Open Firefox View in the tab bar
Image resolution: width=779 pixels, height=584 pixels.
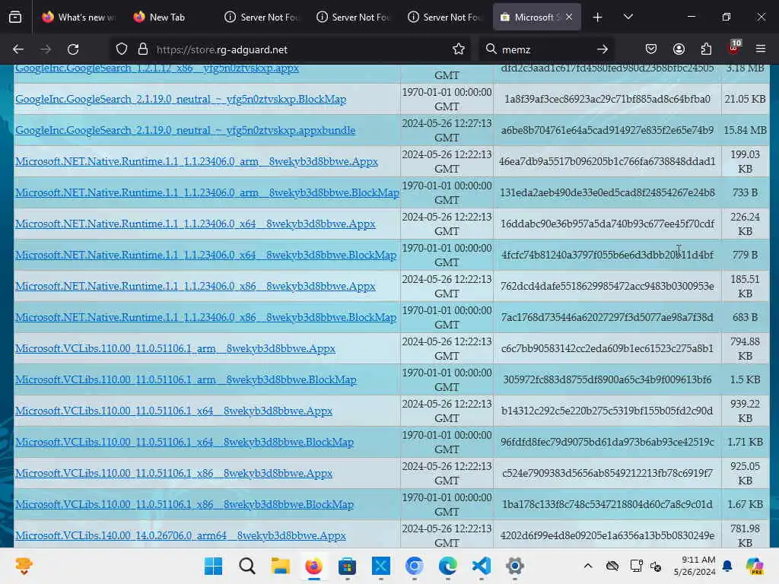pyautogui.click(x=15, y=17)
